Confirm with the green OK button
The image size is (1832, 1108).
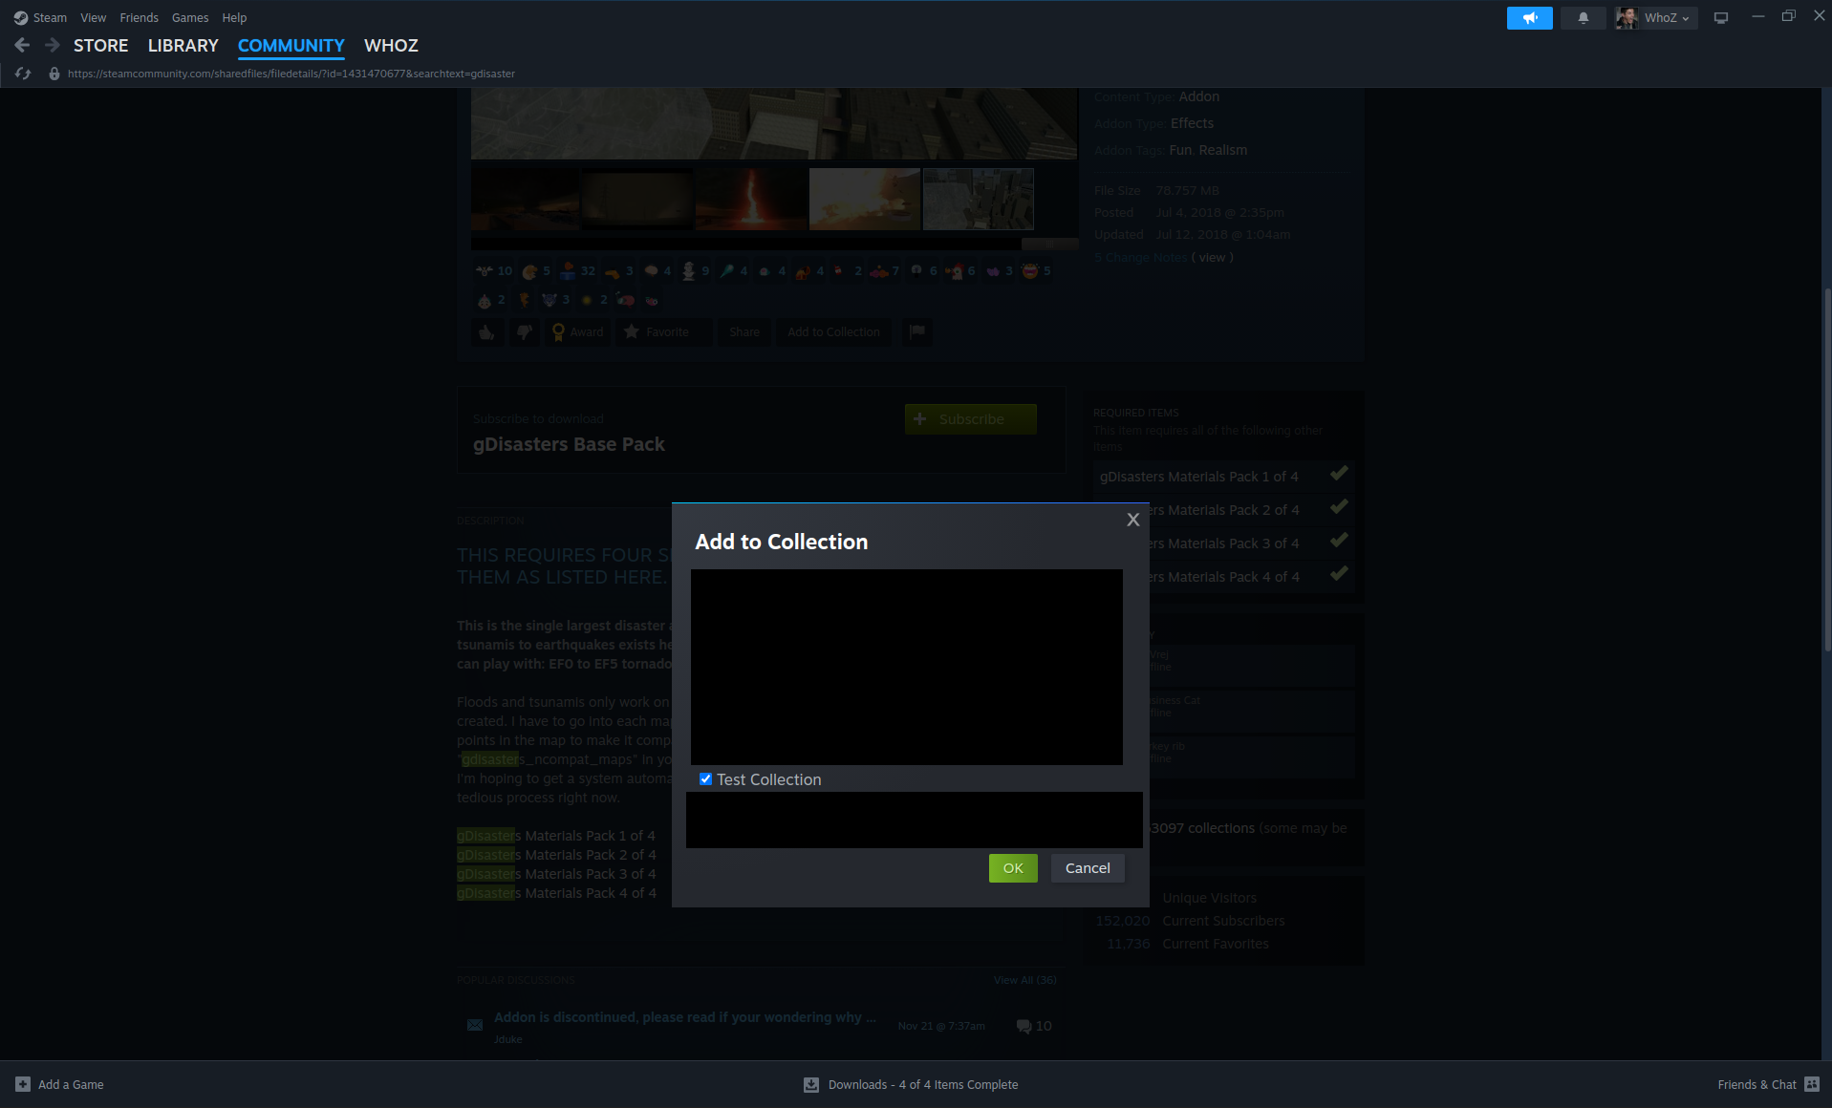pos(1013,868)
